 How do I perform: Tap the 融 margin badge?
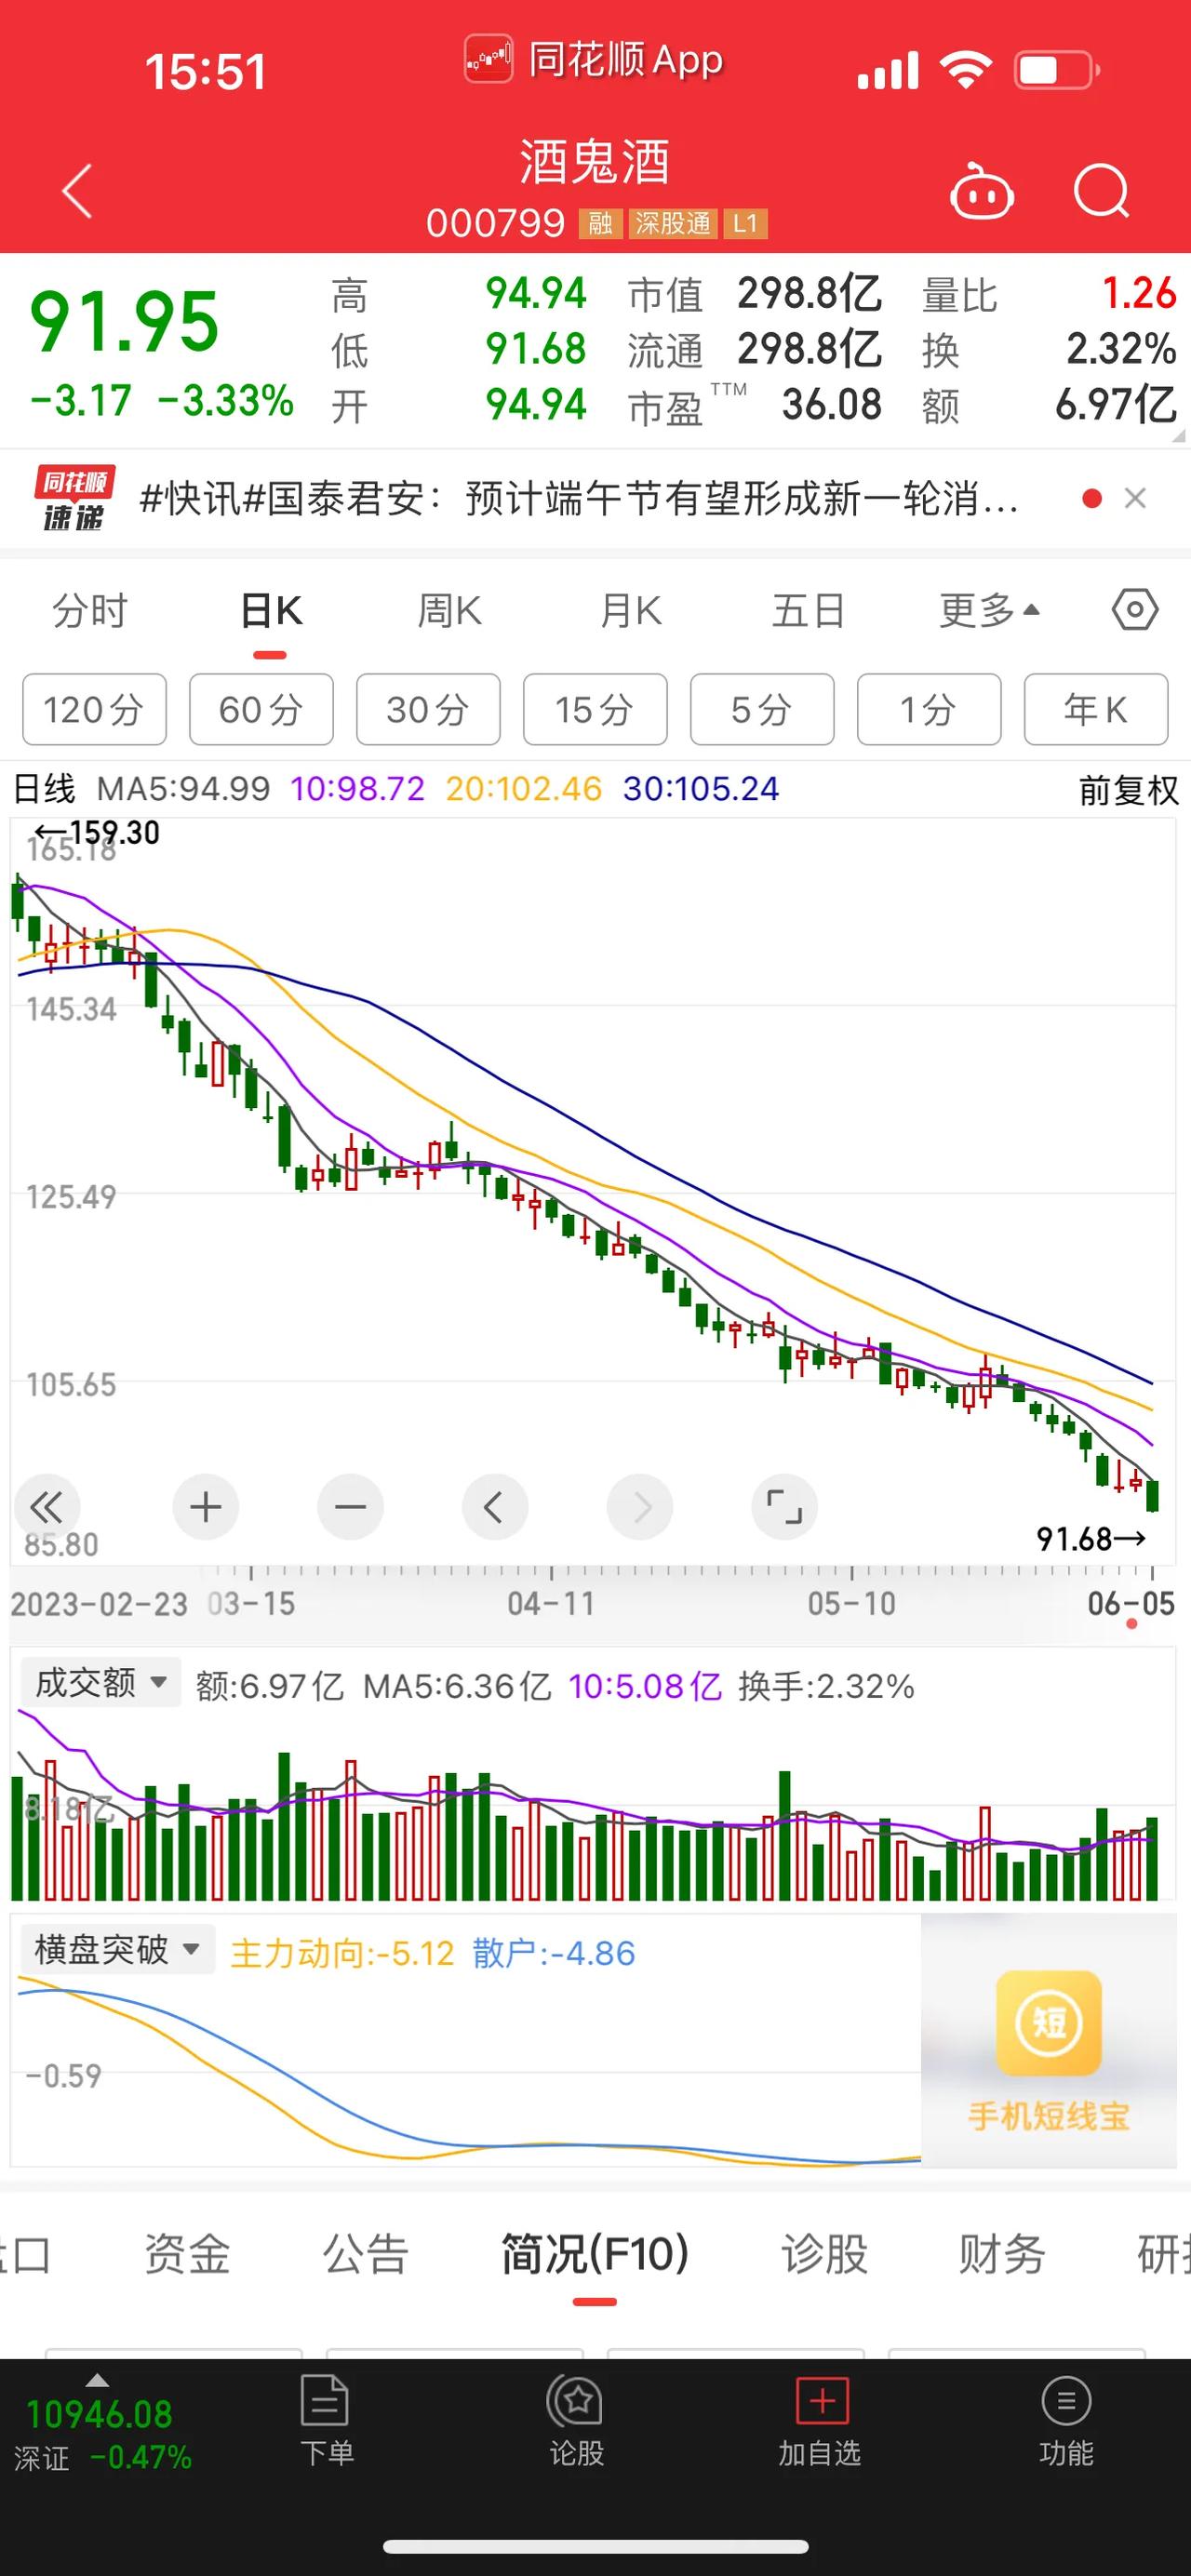click(600, 223)
